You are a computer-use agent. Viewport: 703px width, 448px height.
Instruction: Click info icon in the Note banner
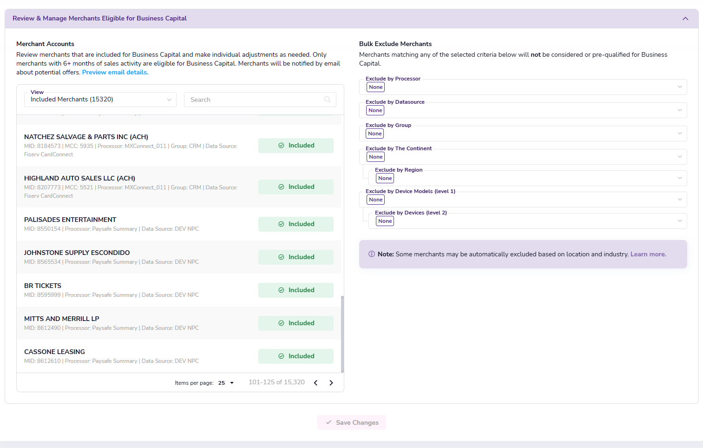(x=372, y=254)
